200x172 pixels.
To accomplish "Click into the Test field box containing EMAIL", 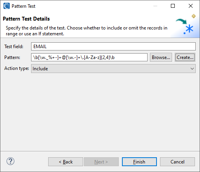I will (x=113, y=47).
